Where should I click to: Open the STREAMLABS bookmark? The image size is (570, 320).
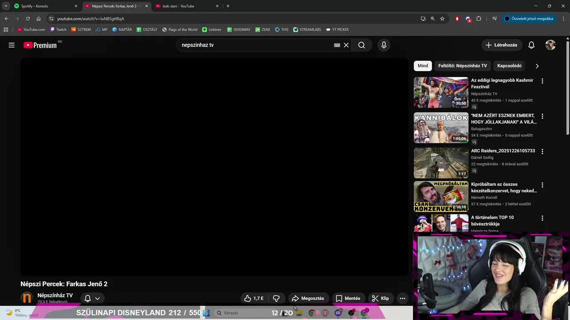pos(307,30)
